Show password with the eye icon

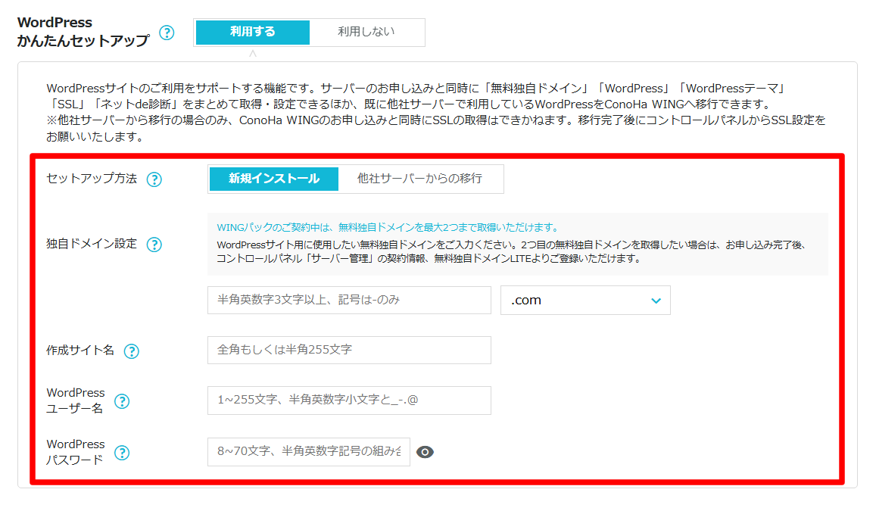coord(425,452)
